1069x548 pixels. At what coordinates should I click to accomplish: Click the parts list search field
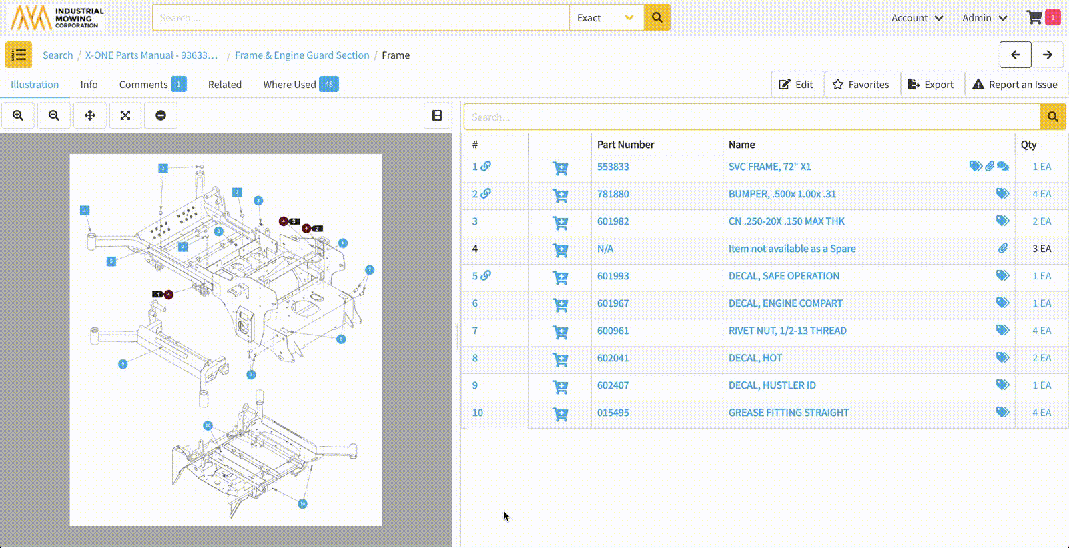(x=751, y=117)
